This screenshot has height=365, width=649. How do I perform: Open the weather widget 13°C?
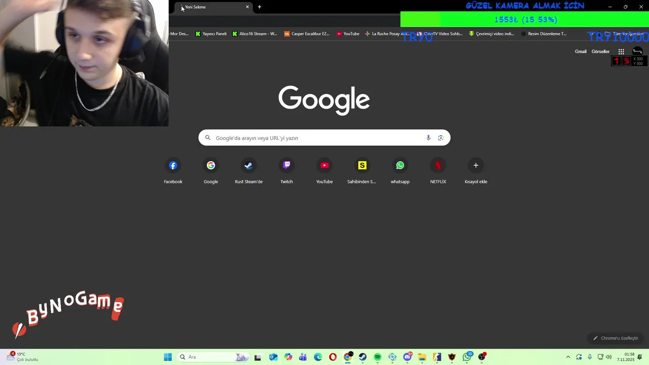[22, 357]
